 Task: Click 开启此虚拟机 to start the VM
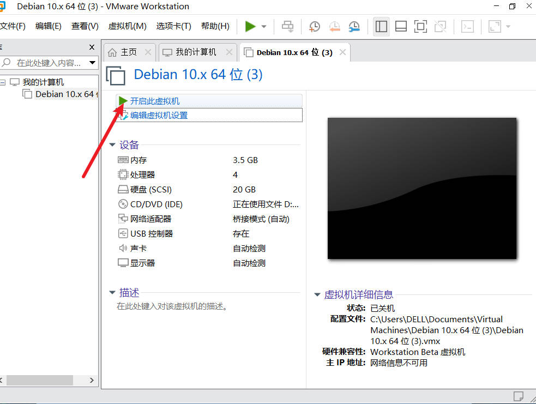(154, 101)
